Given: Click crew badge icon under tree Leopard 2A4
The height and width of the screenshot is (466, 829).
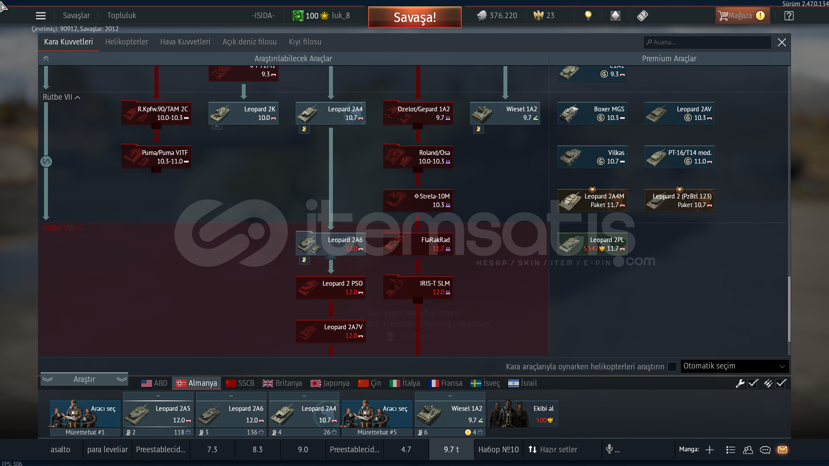Looking at the screenshot, I should click(304, 129).
